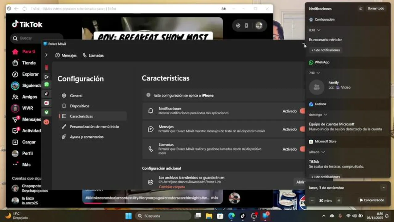This screenshot has height=222, width=394.
Task: Increase focus minutes with plus button
Action: tap(339, 200)
